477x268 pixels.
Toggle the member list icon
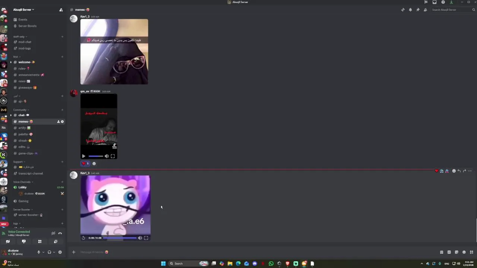[x=425, y=10]
